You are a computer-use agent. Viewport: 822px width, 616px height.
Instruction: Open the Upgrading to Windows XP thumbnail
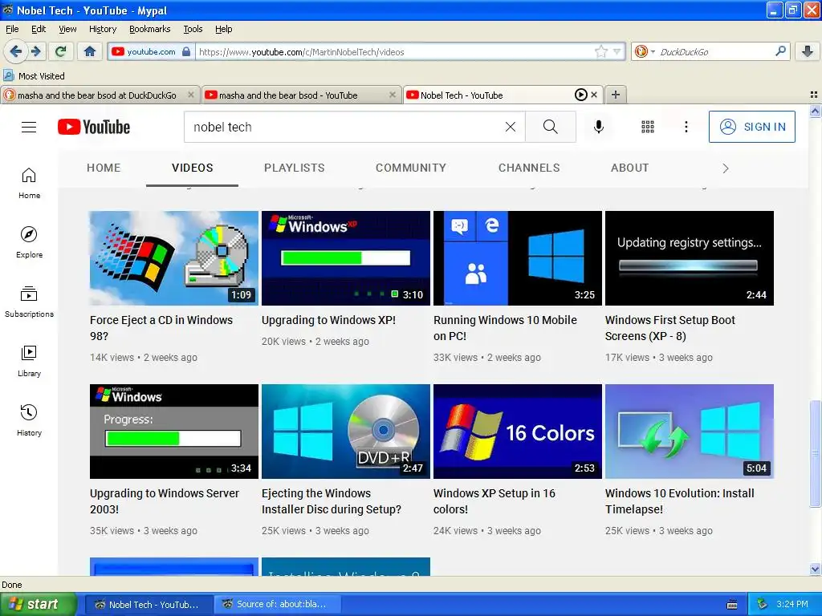pos(345,258)
